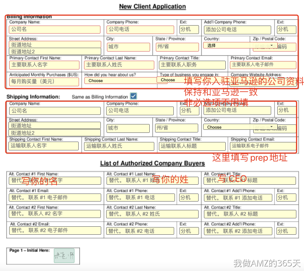Click Primary Contact First Name field

point(44,65)
